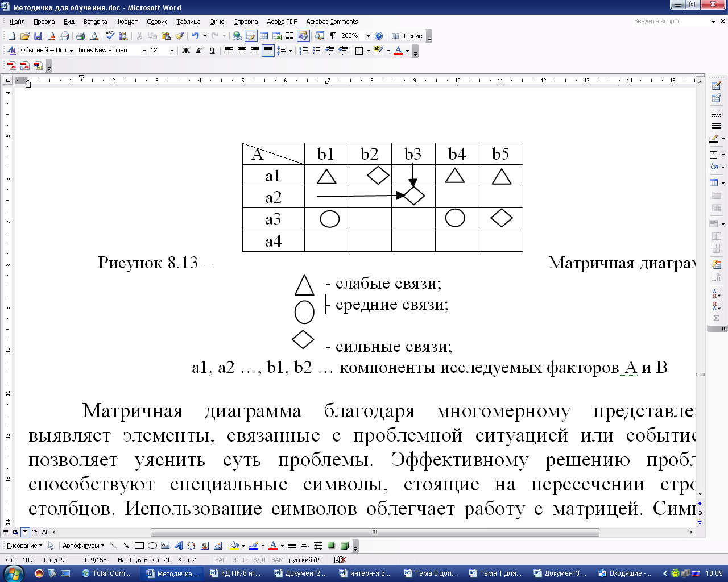Insert a text box from Drawing toolbar
Viewport: 728px width, 582px height.
click(165, 546)
